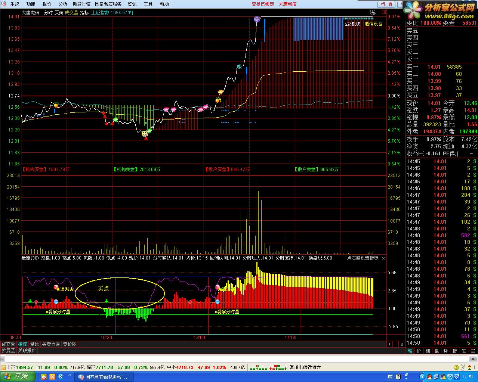The height and width of the screenshot is (382, 478).
Task: Open the 系统 menu
Action: coord(15,4)
